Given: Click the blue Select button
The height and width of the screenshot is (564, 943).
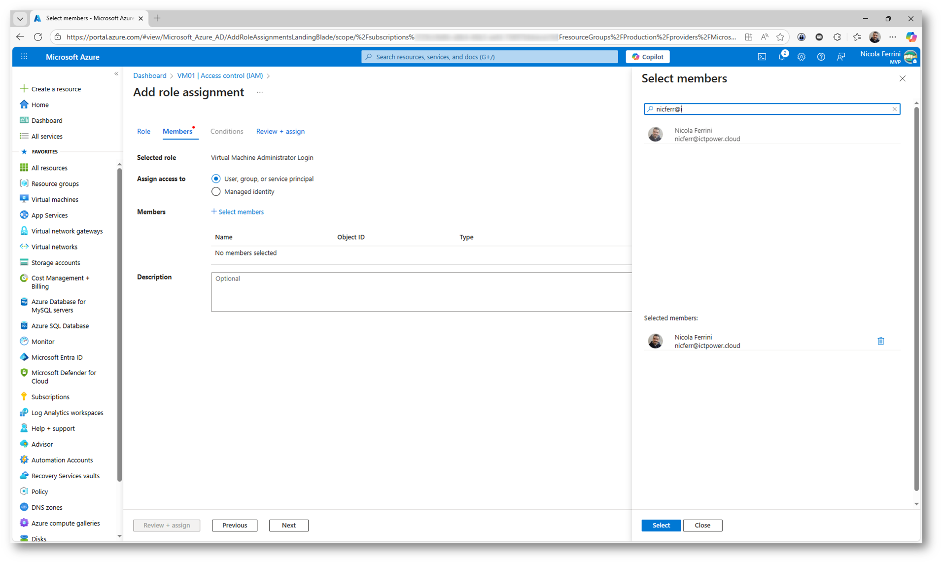Looking at the screenshot, I should pos(661,525).
